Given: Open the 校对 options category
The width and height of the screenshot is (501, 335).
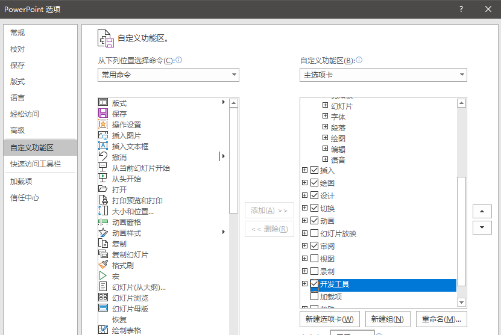Looking at the screenshot, I should coord(40,49).
